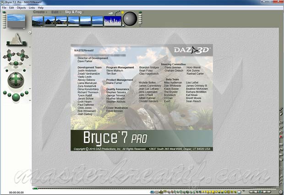Image resolution: width=284 pixels, height=195 pixels.
Task: Click the round time palette toggle icon
Action: 281,192
